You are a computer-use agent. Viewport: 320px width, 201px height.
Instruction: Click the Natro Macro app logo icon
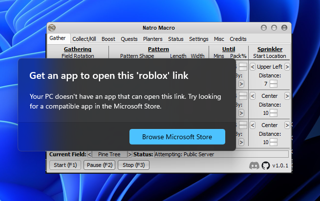[x=52, y=28]
